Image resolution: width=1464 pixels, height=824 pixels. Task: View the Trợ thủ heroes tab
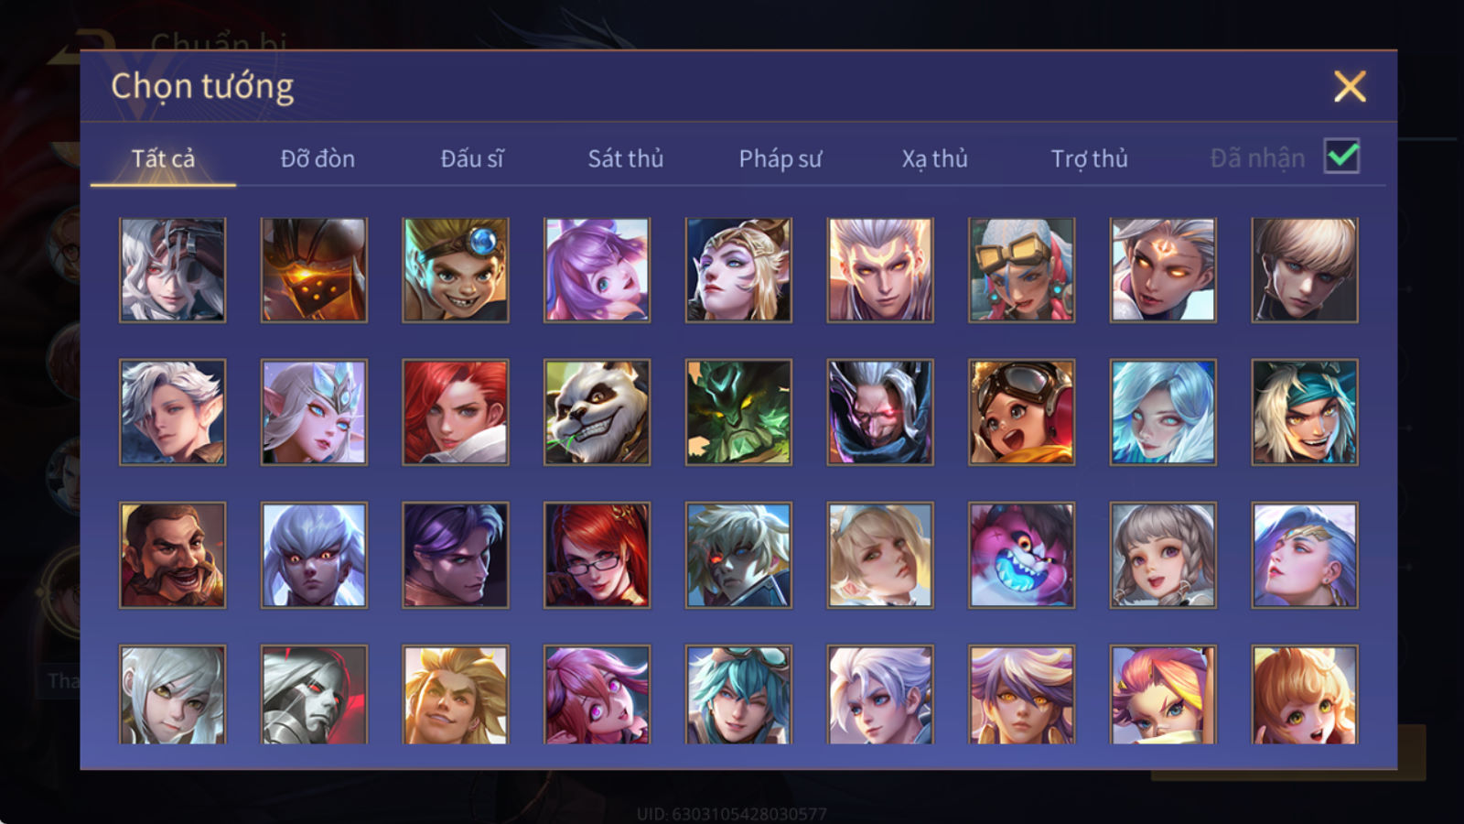click(x=1089, y=158)
